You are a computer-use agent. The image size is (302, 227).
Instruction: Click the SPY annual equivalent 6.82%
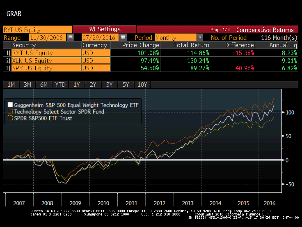(x=289, y=68)
